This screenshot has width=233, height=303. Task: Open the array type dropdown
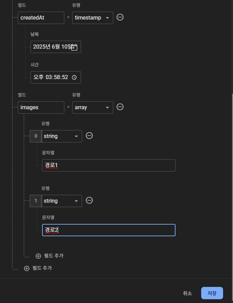pos(93,108)
